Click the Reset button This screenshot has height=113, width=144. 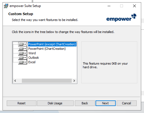click(22, 103)
